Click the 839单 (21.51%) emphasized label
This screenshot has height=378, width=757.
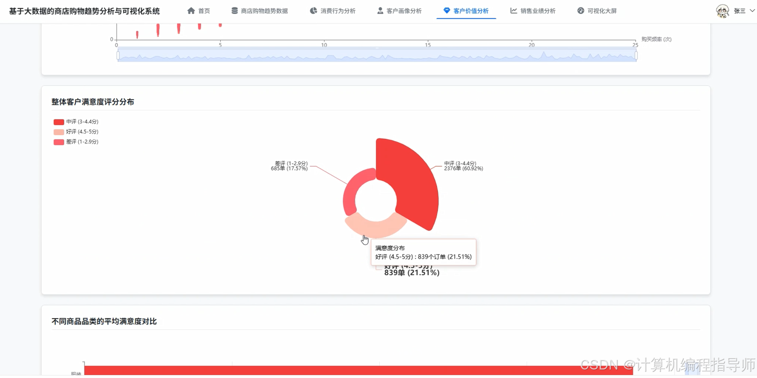pos(412,272)
